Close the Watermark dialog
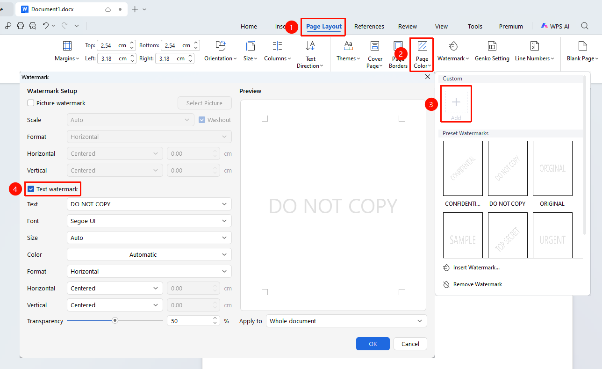Screen dimensions: 602x369 (x=428, y=77)
